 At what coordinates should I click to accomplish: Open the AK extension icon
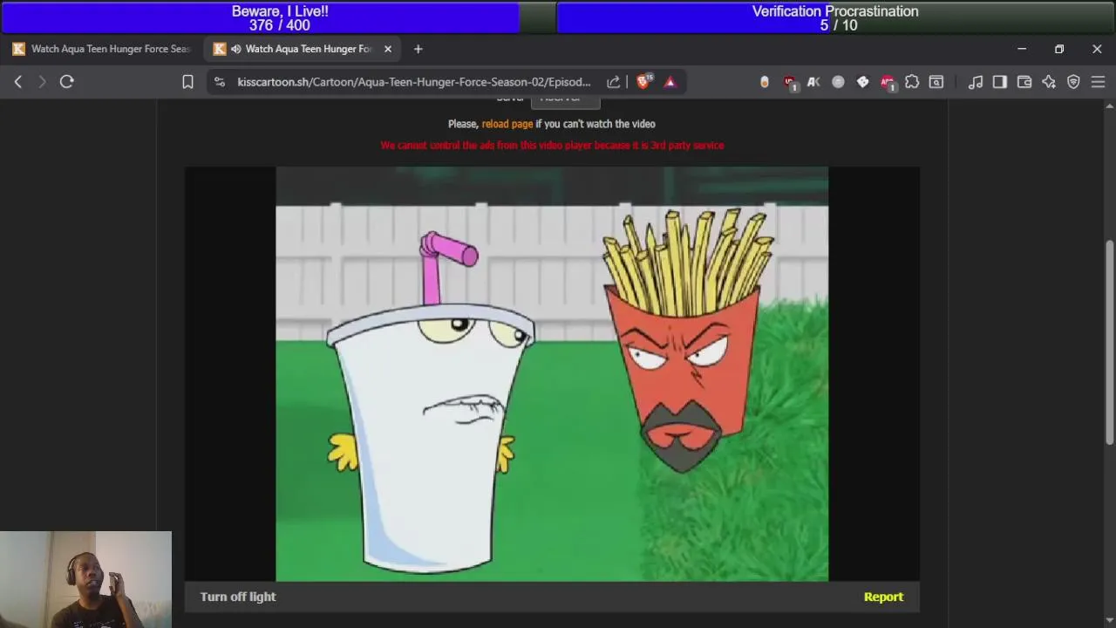[813, 82]
